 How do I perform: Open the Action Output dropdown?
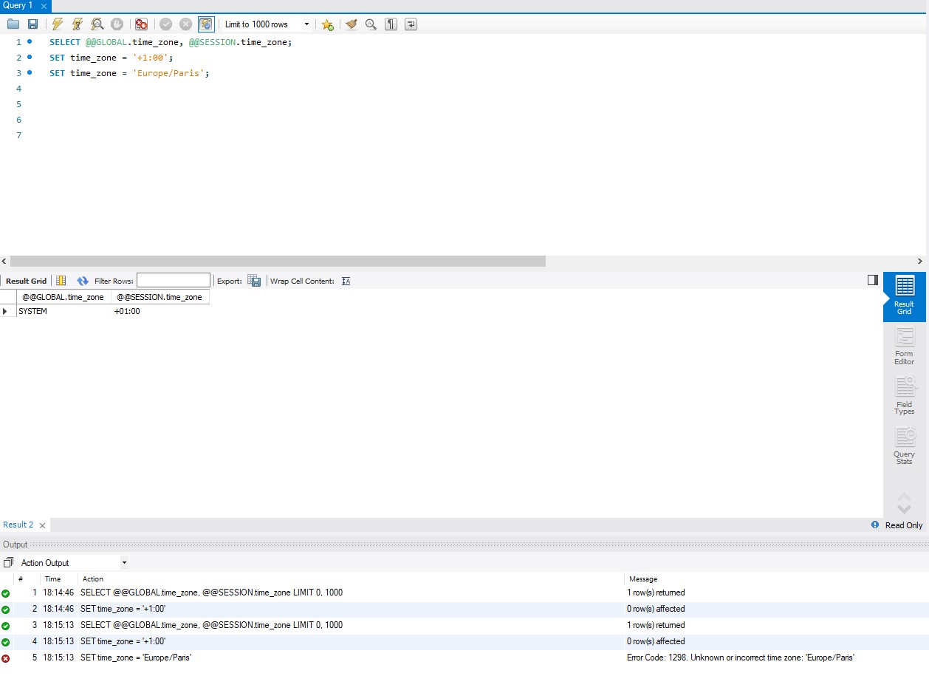pos(71,562)
